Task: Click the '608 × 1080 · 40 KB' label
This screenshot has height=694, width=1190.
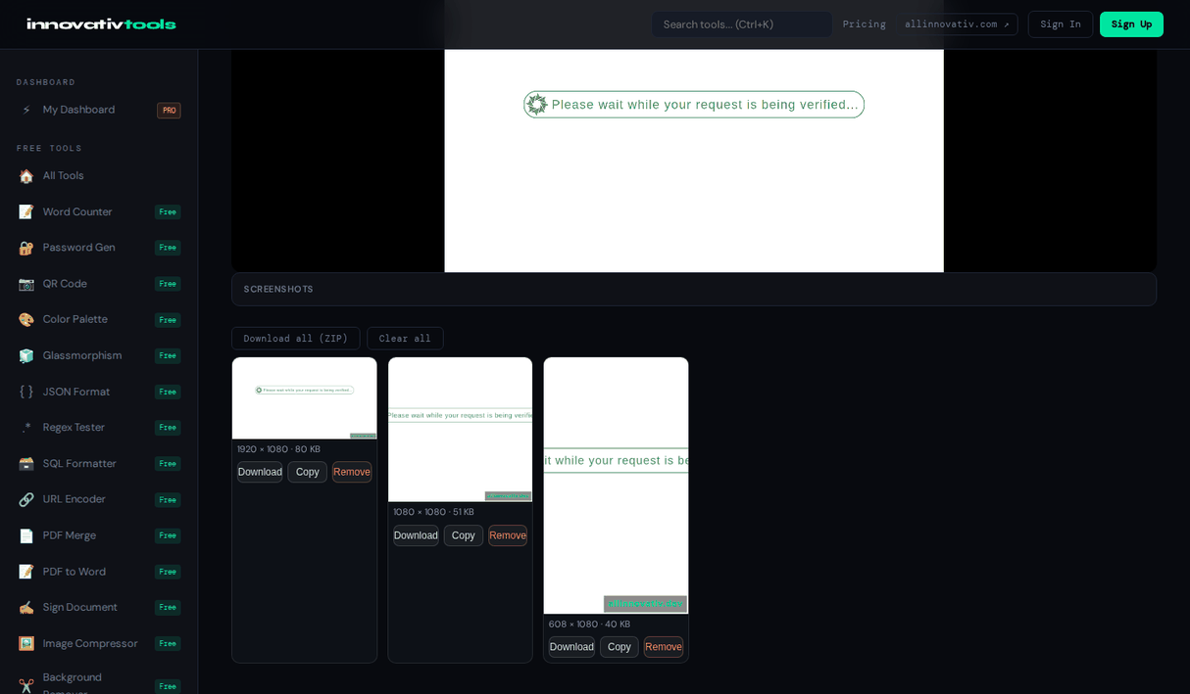Action: pyautogui.click(x=589, y=625)
